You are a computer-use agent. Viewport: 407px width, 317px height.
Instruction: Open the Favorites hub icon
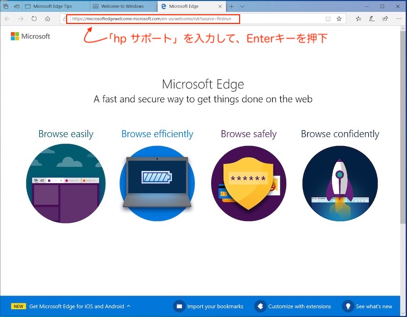point(359,19)
